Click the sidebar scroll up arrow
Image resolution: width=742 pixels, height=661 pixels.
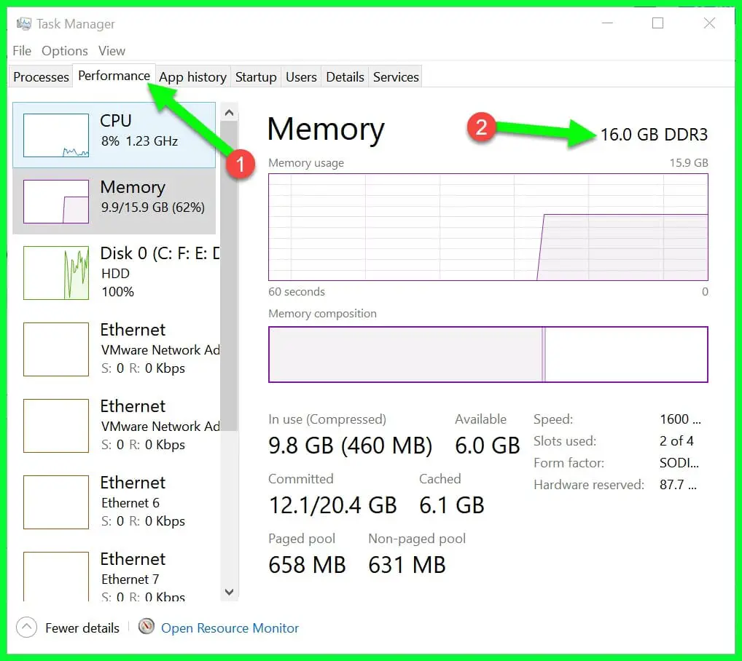point(229,113)
